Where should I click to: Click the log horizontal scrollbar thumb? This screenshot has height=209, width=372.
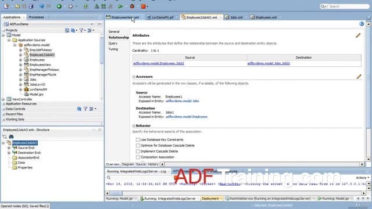tap(116, 193)
